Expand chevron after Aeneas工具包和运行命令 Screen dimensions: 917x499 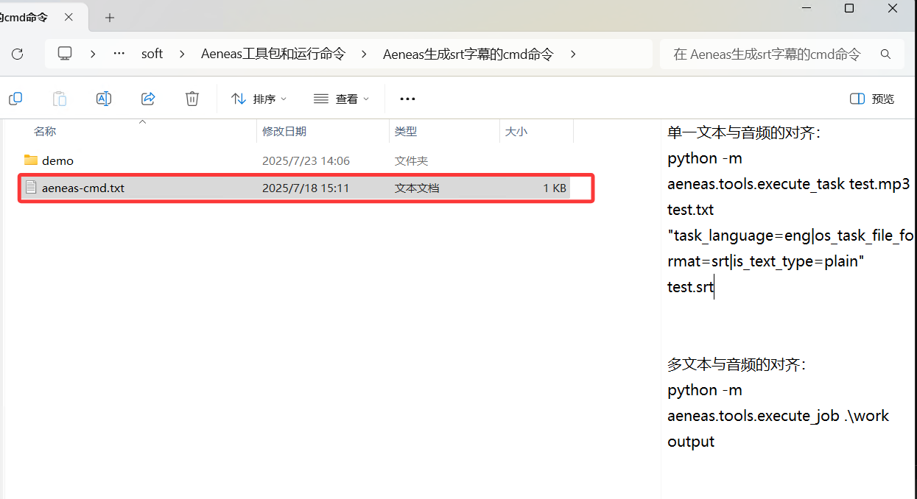pyautogui.click(x=363, y=54)
